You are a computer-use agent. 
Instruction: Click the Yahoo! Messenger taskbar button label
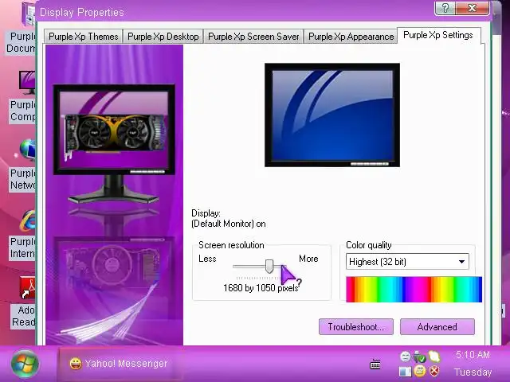click(126, 364)
